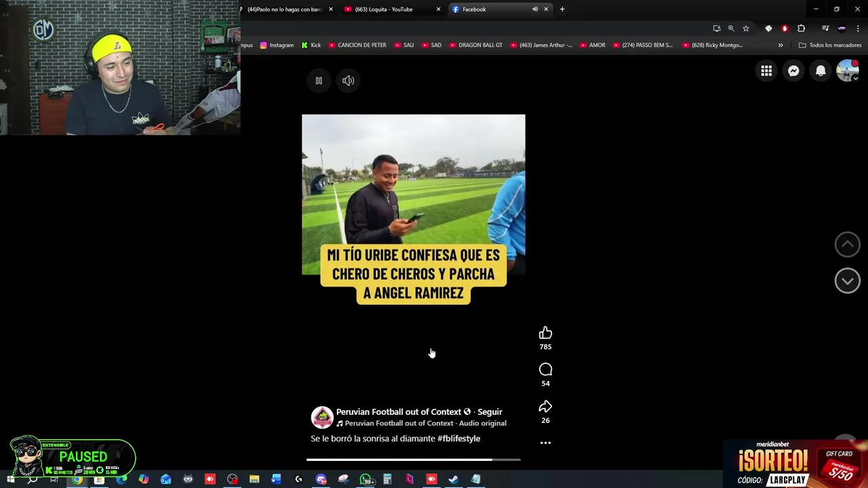
Task: Open Outlook from the taskbar
Action: click(x=165, y=479)
